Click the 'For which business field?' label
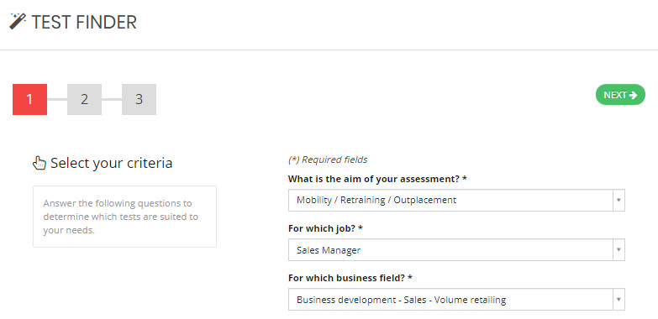The image size is (658, 319). [350, 278]
